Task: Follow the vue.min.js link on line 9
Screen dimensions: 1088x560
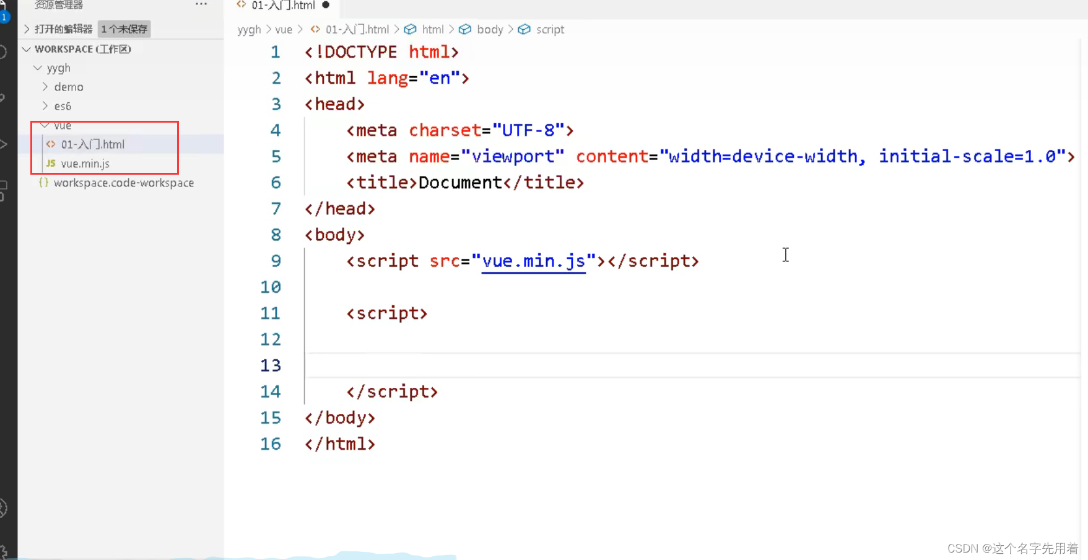Action: (x=533, y=261)
